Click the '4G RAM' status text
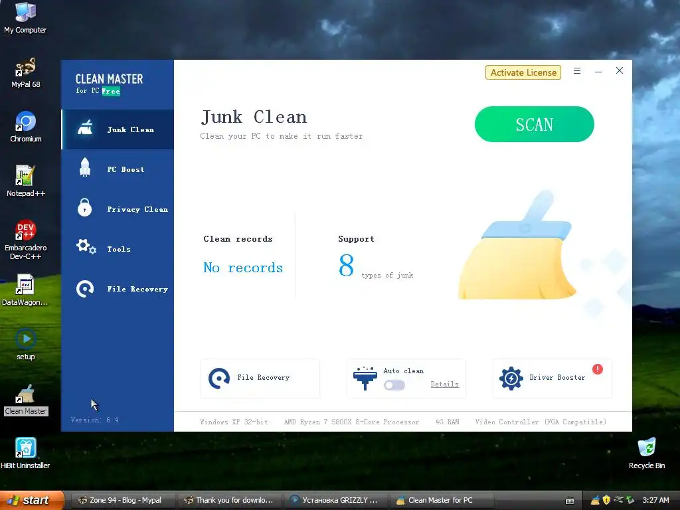The width and height of the screenshot is (680, 510). click(447, 422)
